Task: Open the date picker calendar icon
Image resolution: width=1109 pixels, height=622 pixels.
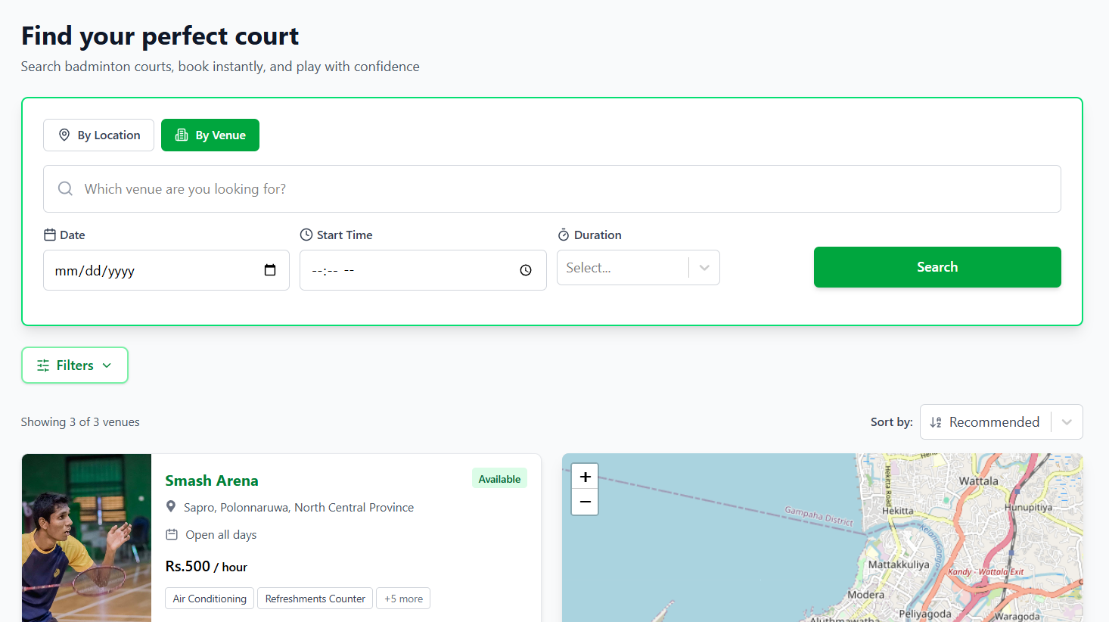Action: [270, 269]
